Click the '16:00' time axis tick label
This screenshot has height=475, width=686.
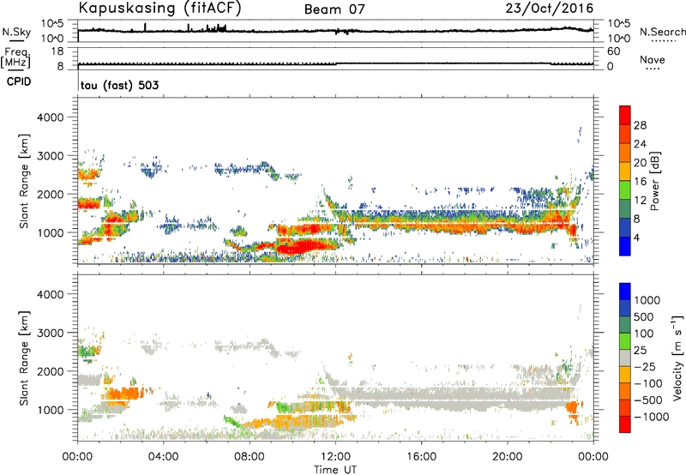point(421,457)
